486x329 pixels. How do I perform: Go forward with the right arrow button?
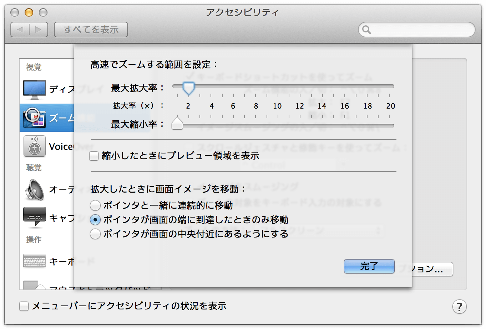pos(39,30)
